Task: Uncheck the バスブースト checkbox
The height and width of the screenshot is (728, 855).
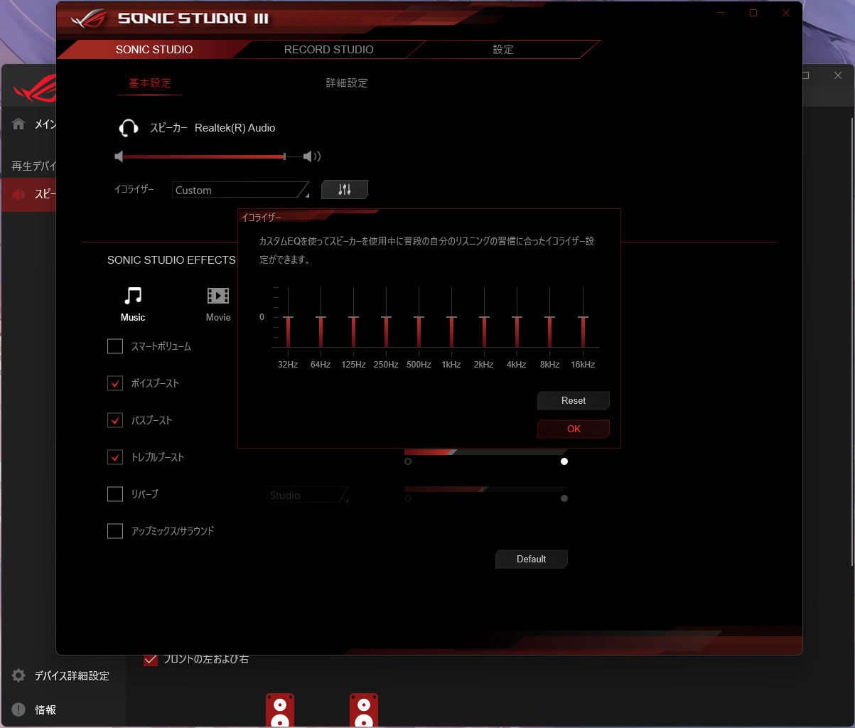Action: 115,420
